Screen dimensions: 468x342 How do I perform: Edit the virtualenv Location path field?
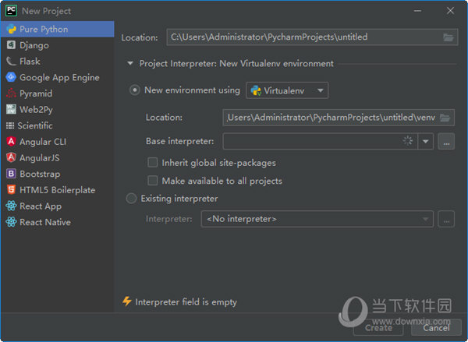[x=339, y=118]
